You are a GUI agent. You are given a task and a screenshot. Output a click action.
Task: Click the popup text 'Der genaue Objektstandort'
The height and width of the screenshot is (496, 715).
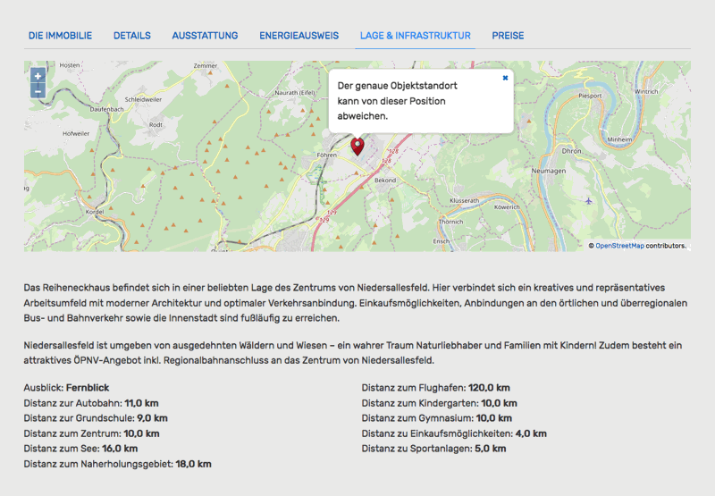(x=397, y=86)
